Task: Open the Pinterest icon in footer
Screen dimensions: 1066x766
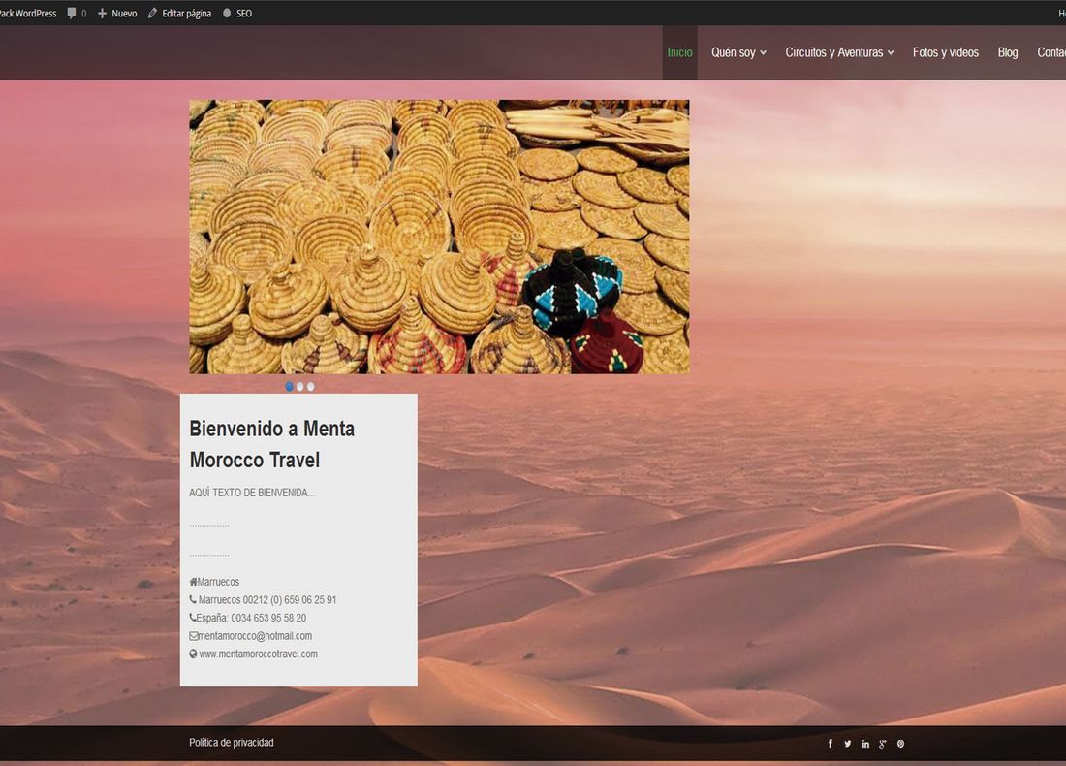Action: 901,744
